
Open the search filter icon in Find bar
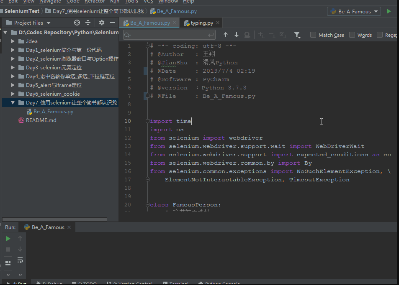coord(298,35)
